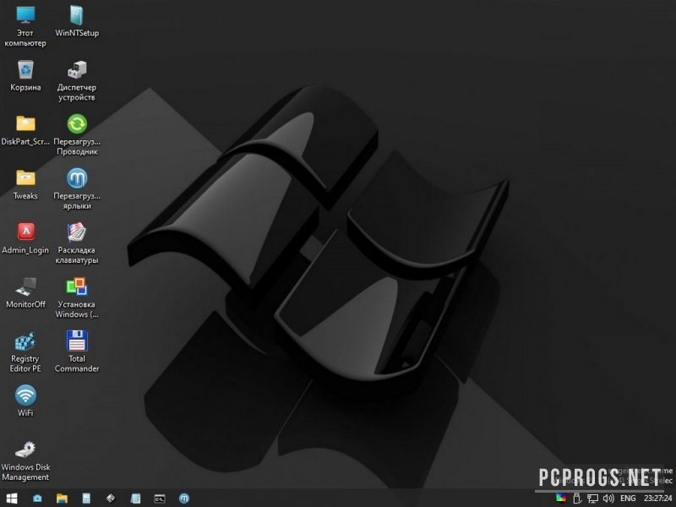Open the notepad taskbar icon
Image resolution: width=676 pixels, height=507 pixels.
(x=135, y=499)
